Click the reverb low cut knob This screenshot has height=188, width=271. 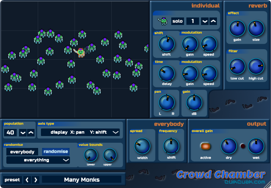237,66
